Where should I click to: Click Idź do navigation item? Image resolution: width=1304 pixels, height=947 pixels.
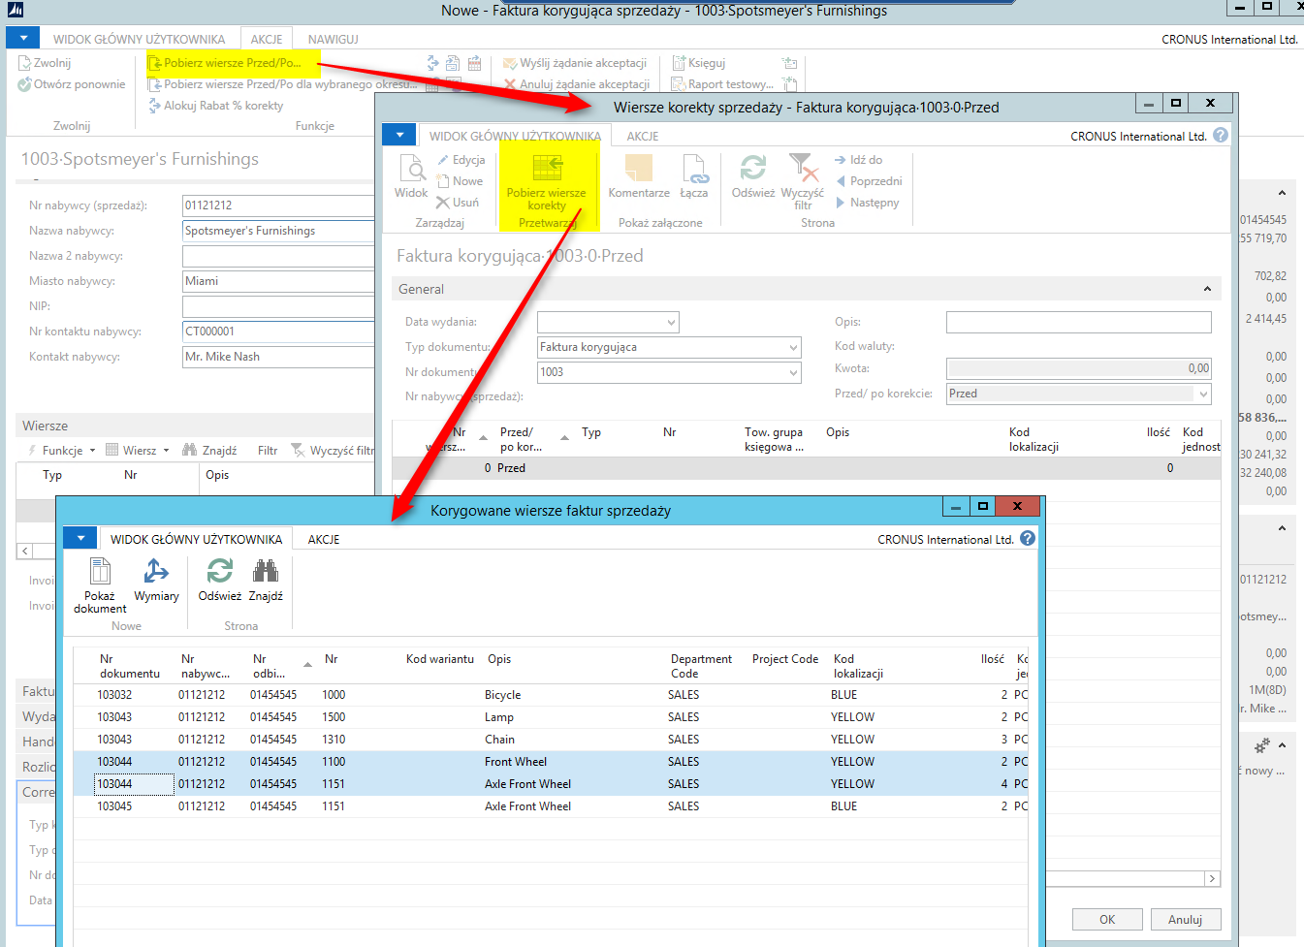tap(859, 160)
